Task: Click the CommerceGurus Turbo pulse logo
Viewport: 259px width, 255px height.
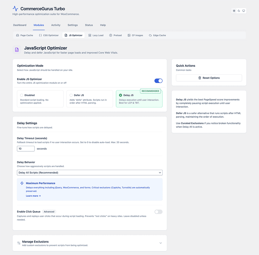Action: click(x=15, y=9)
